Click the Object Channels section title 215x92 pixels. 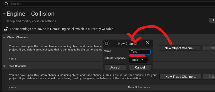click(17, 37)
